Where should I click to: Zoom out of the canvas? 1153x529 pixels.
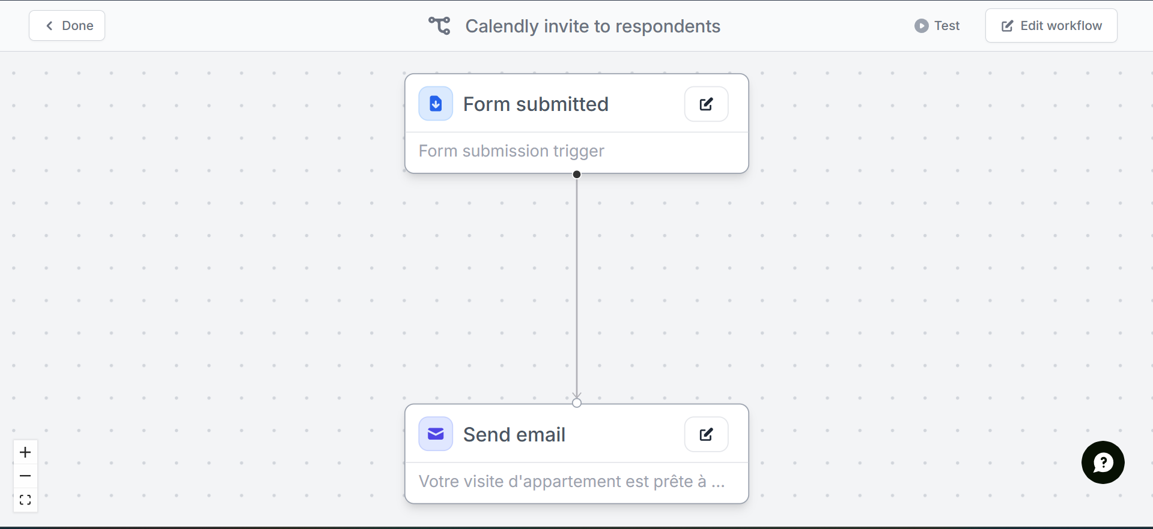click(25, 476)
